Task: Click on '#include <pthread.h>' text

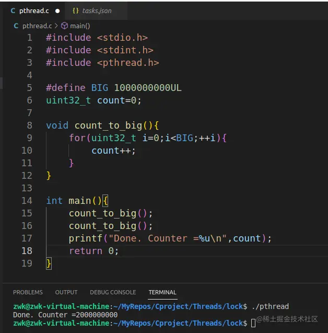Action: coord(102,63)
